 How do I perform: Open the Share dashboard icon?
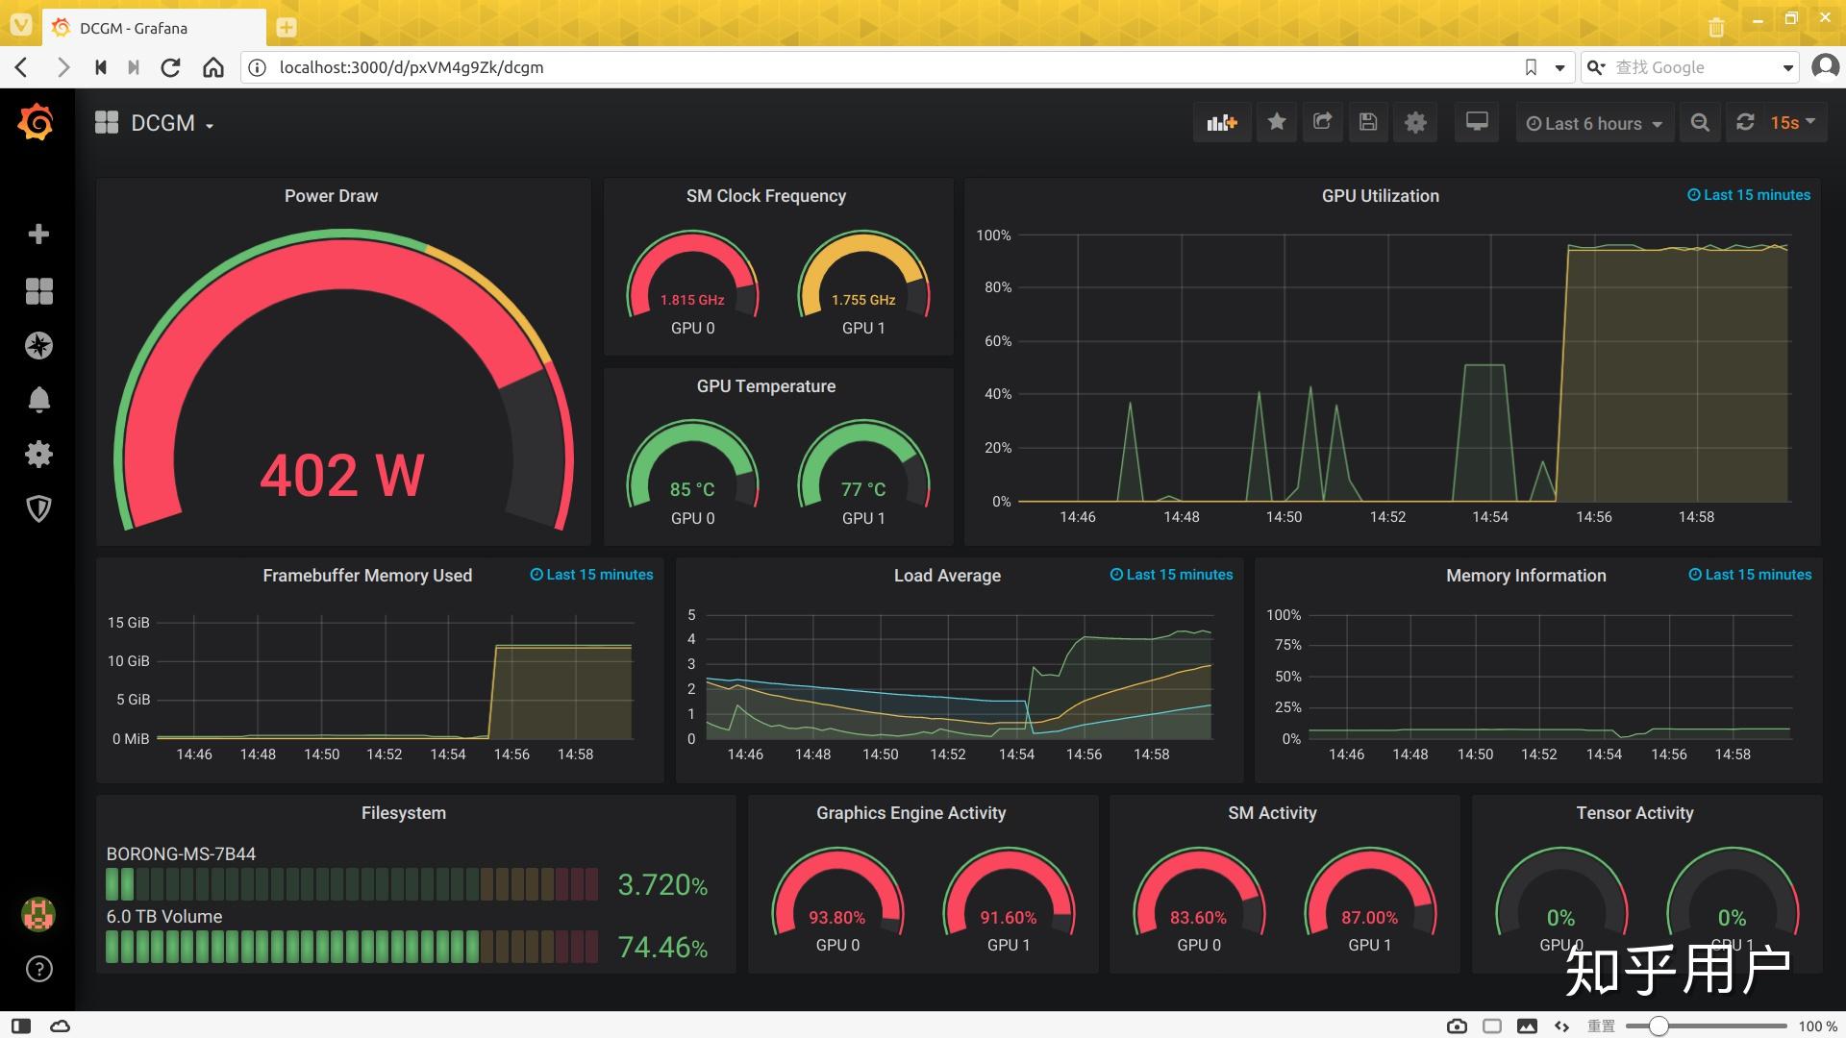(1323, 122)
